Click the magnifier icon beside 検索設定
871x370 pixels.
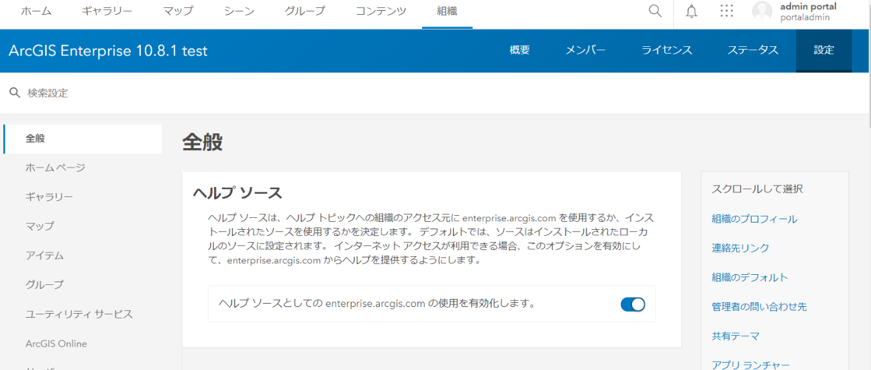pos(15,92)
